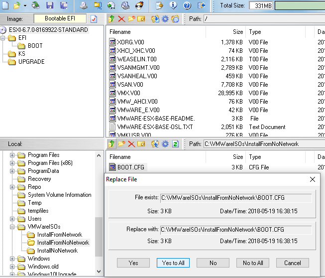Viewport: 325px width, 278px height.
Task: Click Rename icon in local pane toolbar
Action: [141, 144]
